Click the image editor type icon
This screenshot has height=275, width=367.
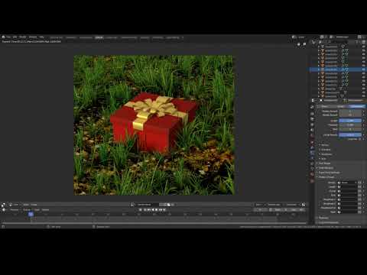[3, 205]
